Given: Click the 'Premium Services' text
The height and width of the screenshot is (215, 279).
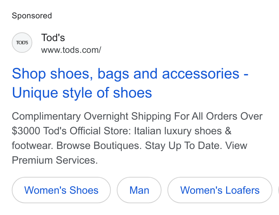Looking at the screenshot, I should tap(55, 160).
